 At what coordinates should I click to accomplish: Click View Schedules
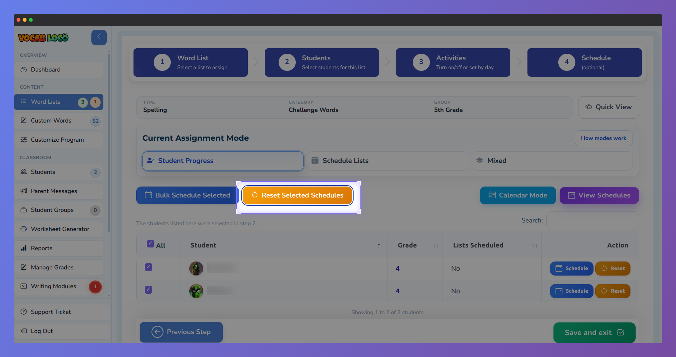(x=599, y=195)
